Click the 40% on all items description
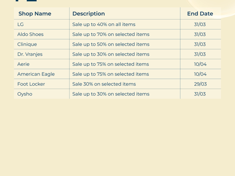235x176 pixels. click(x=104, y=25)
